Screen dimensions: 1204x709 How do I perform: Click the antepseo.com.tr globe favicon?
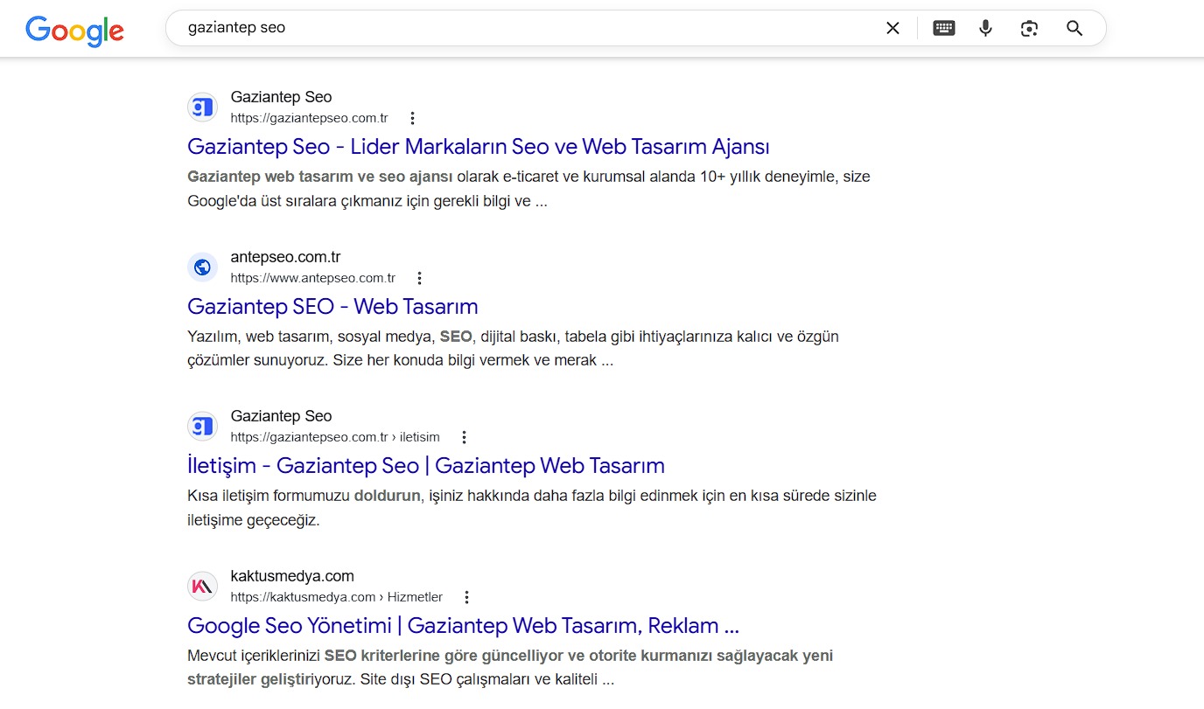pyautogui.click(x=202, y=268)
